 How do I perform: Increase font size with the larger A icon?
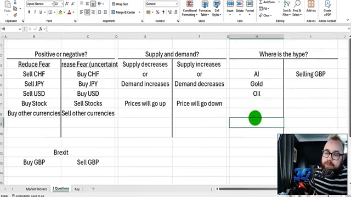pyautogui.click(x=67, y=4)
